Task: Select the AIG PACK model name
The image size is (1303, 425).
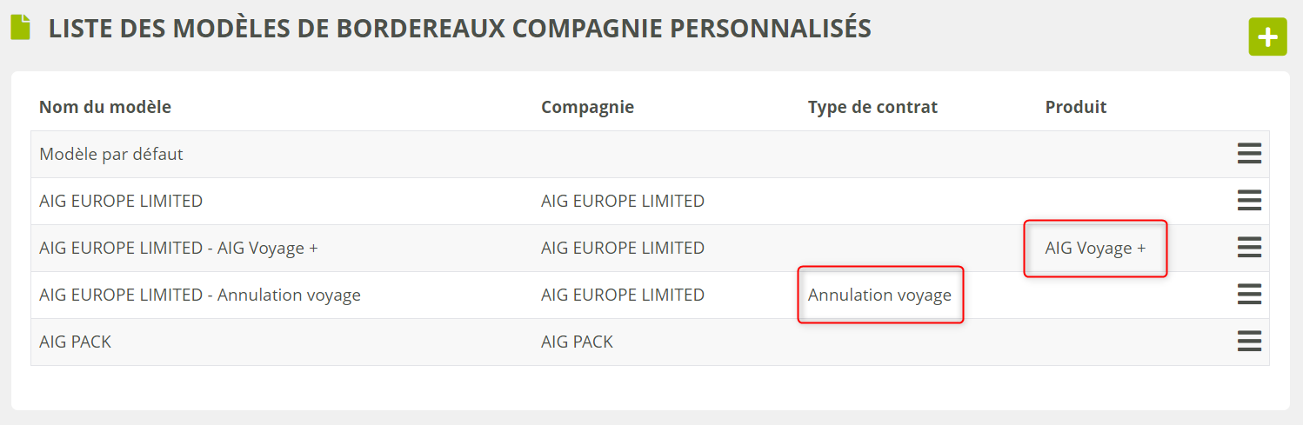Action: pos(75,342)
